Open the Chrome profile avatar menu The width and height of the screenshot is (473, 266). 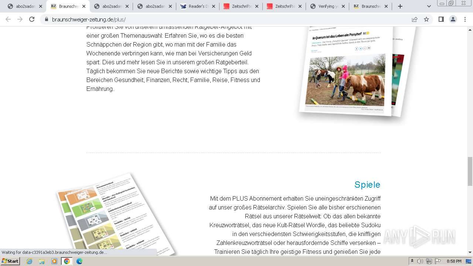[x=453, y=19]
